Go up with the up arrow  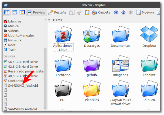coord(124,13)
